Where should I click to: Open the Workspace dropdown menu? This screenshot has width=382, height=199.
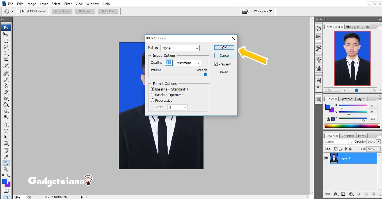pyautogui.click(x=263, y=11)
